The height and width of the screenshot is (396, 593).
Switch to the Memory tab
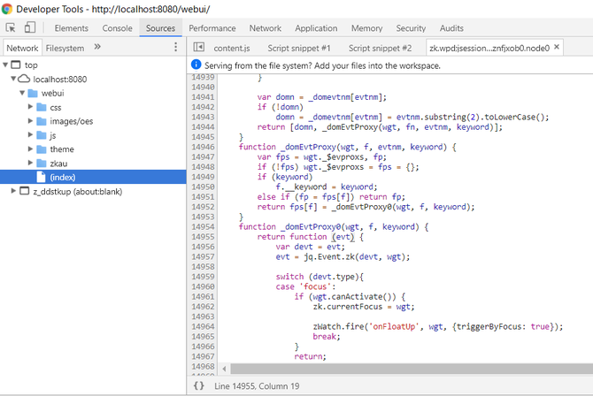pos(366,28)
